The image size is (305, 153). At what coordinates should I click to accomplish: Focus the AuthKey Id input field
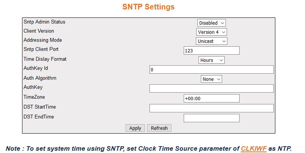pyautogui.click(x=211, y=69)
